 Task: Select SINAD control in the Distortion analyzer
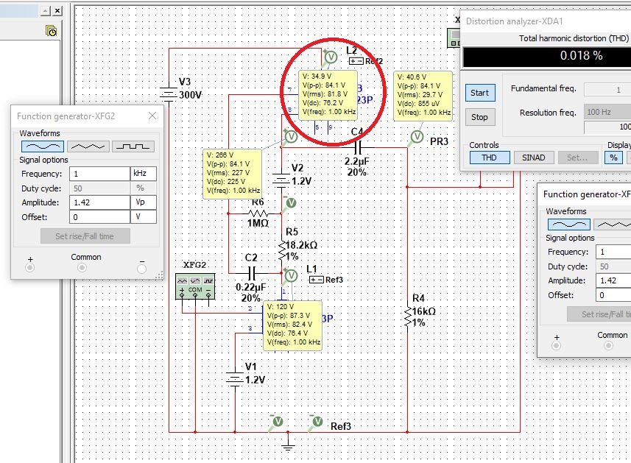pos(534,158)
